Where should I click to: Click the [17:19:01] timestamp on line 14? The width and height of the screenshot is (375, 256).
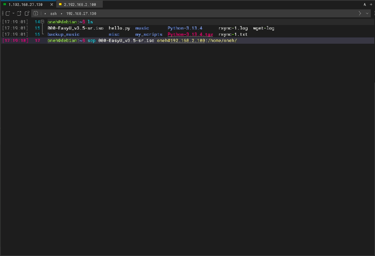click(x=15, y=22)
